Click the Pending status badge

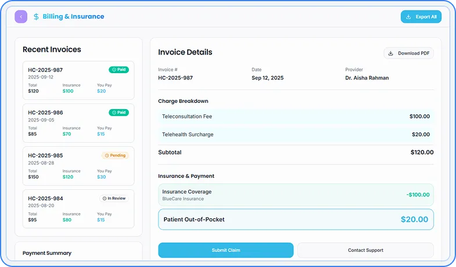coord(115,156)
